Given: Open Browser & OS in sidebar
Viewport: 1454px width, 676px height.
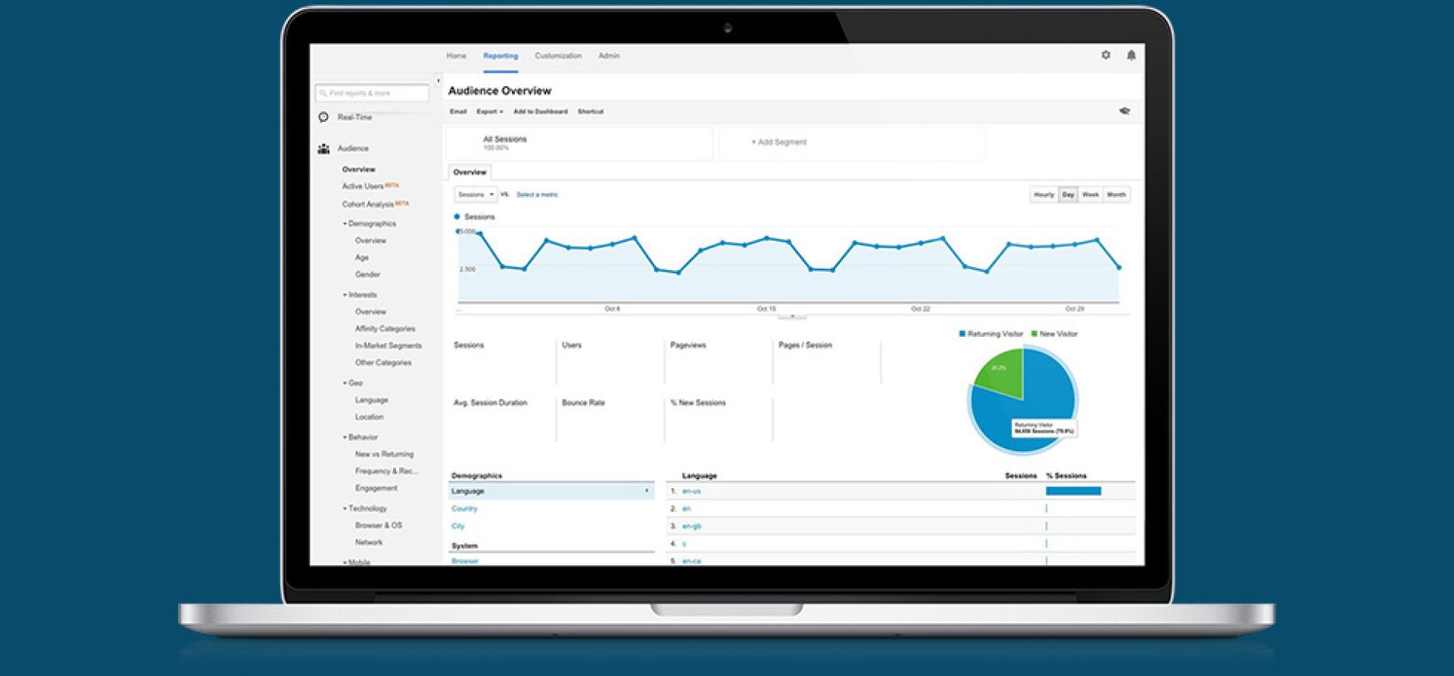Looking at the screenshot, I should coord(379,525).
